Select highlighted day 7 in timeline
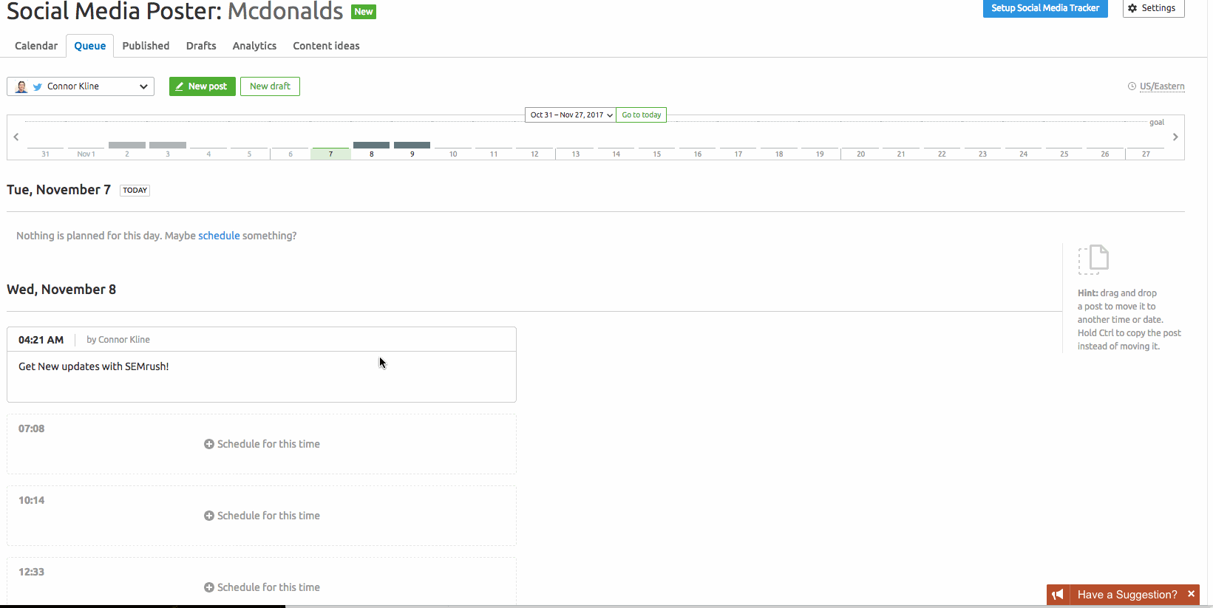 click(330, 154)
